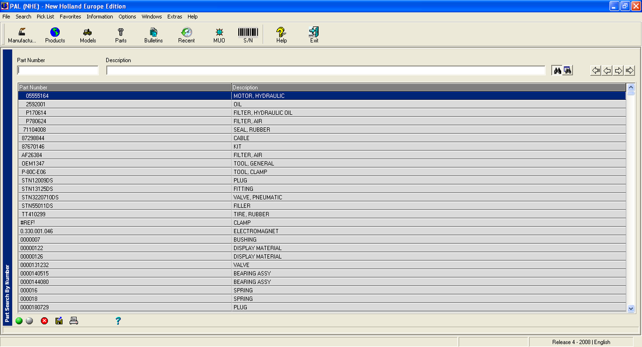Select part P-80C-E06 row
The height and width of the screenshot is (347, 642).
[x=322, y=172]
